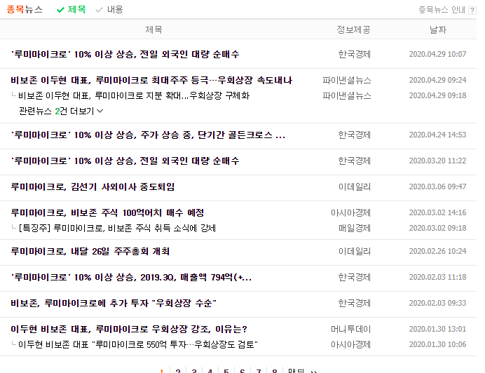485x373 pixels.
Task: Click the 제목 column header
Action: [153, 29]
